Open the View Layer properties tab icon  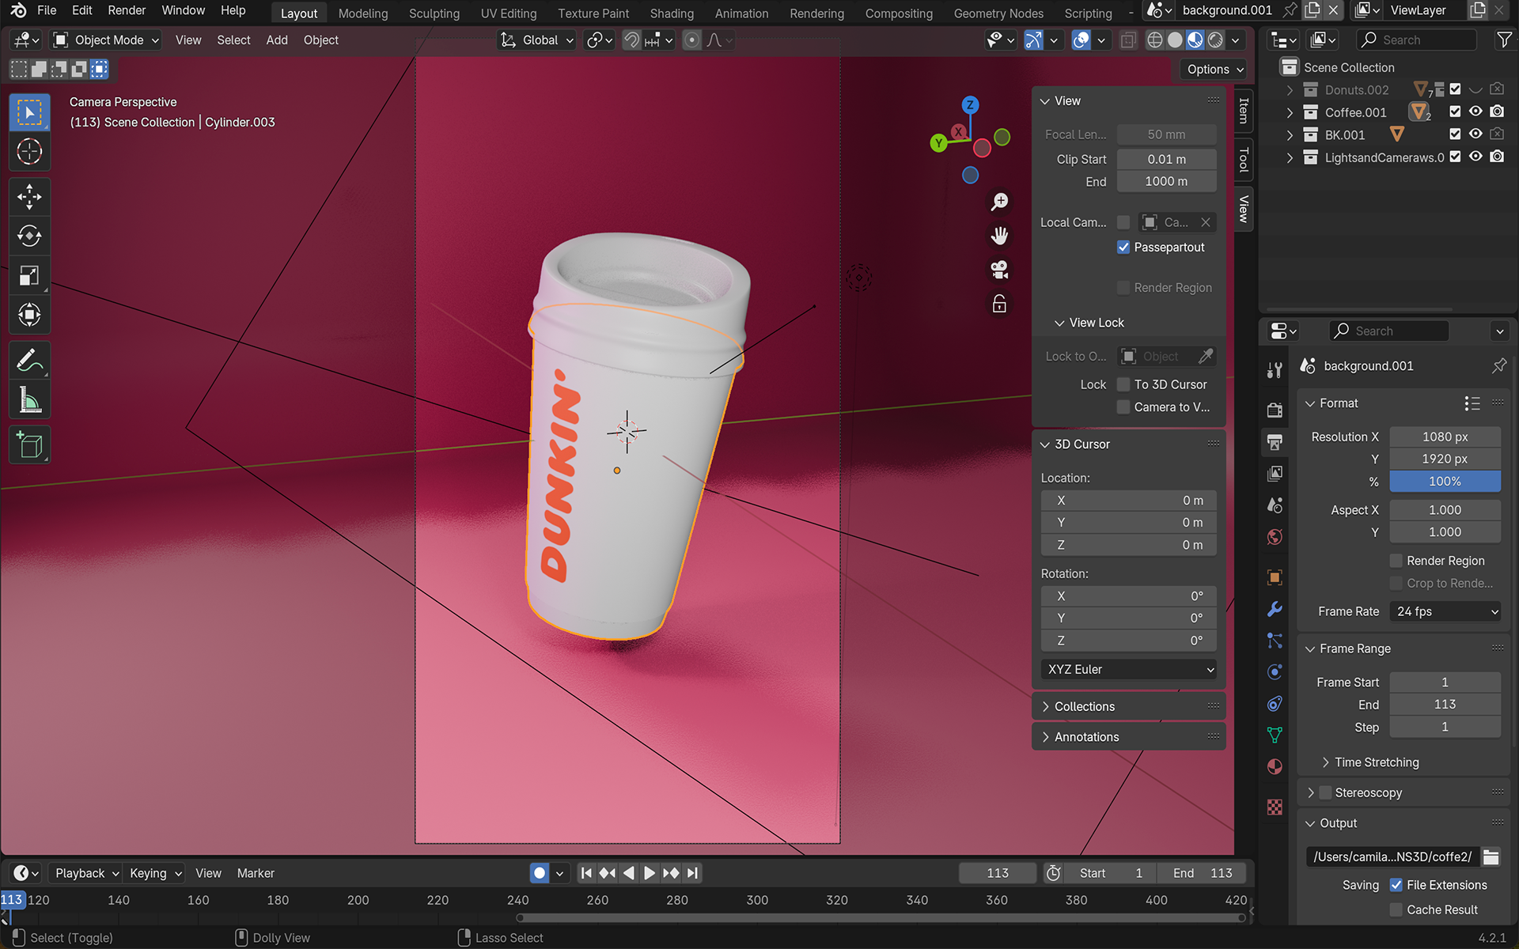tap(1275, 474)
